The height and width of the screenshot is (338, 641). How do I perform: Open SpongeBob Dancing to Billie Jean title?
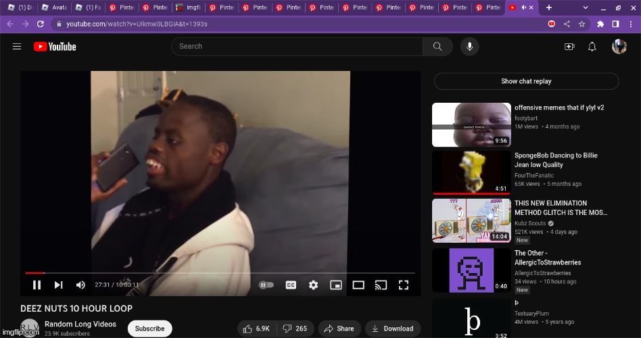point(556,160)
